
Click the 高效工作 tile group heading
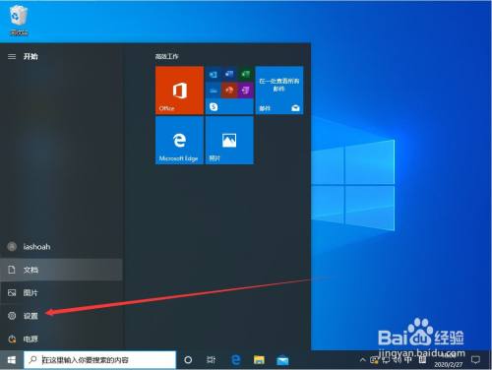(167, 56)
